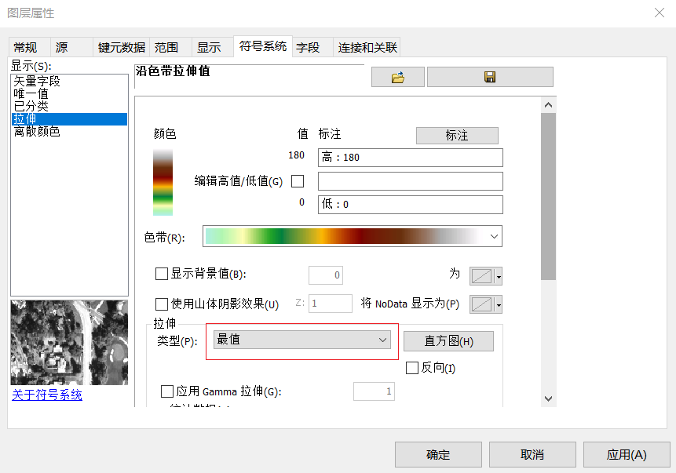
Task: Select 唯一值 renderer in list
Action: point(69,93)
